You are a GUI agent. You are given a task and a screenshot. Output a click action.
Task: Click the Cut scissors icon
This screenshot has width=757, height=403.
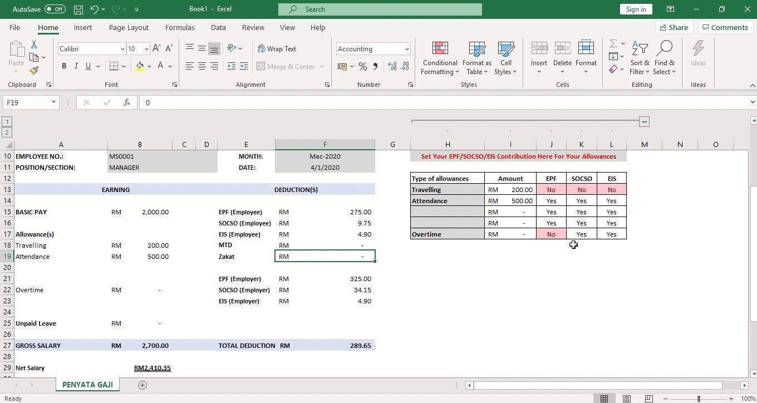tap(34, 45)
